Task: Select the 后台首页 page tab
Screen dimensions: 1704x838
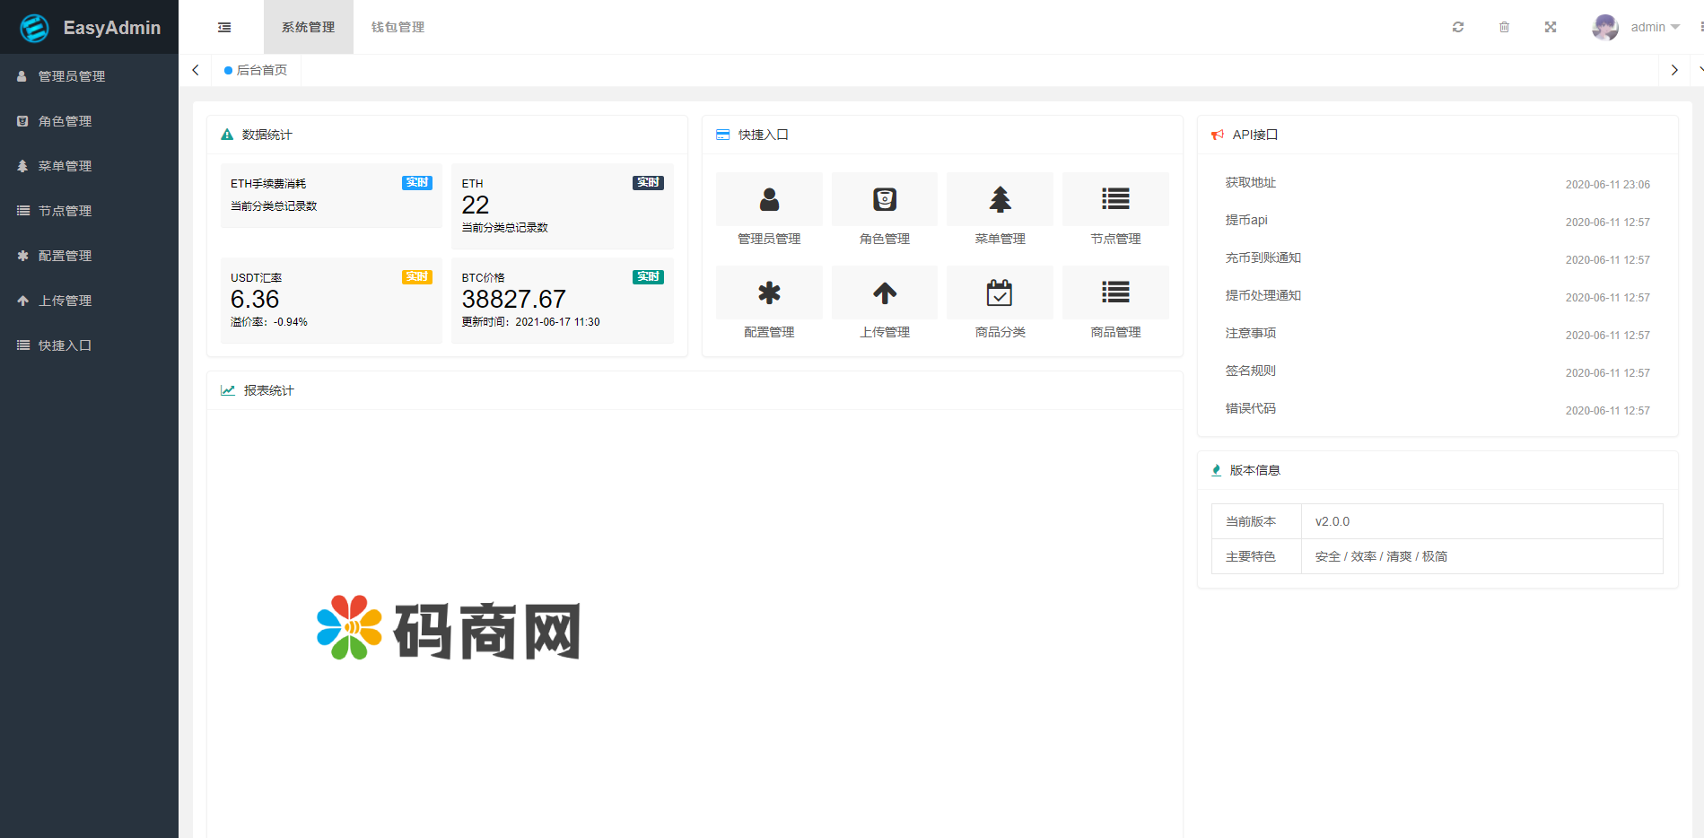Action: [x=257, y=70]
